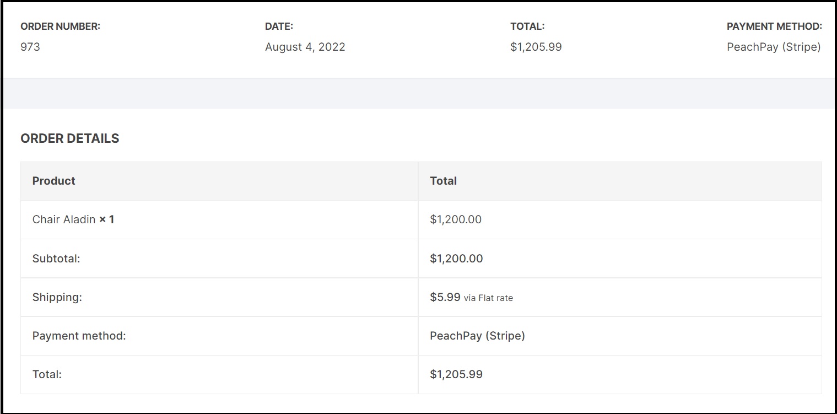Select PeachPay (Stripe) in the order summary header
The height and width of the screenshot is (414, 837).
point(774,47)
